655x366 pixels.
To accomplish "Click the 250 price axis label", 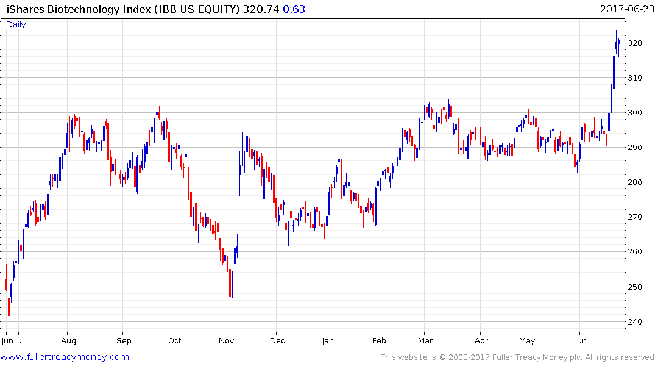I will pyautogui.click(x=635, y=287).
